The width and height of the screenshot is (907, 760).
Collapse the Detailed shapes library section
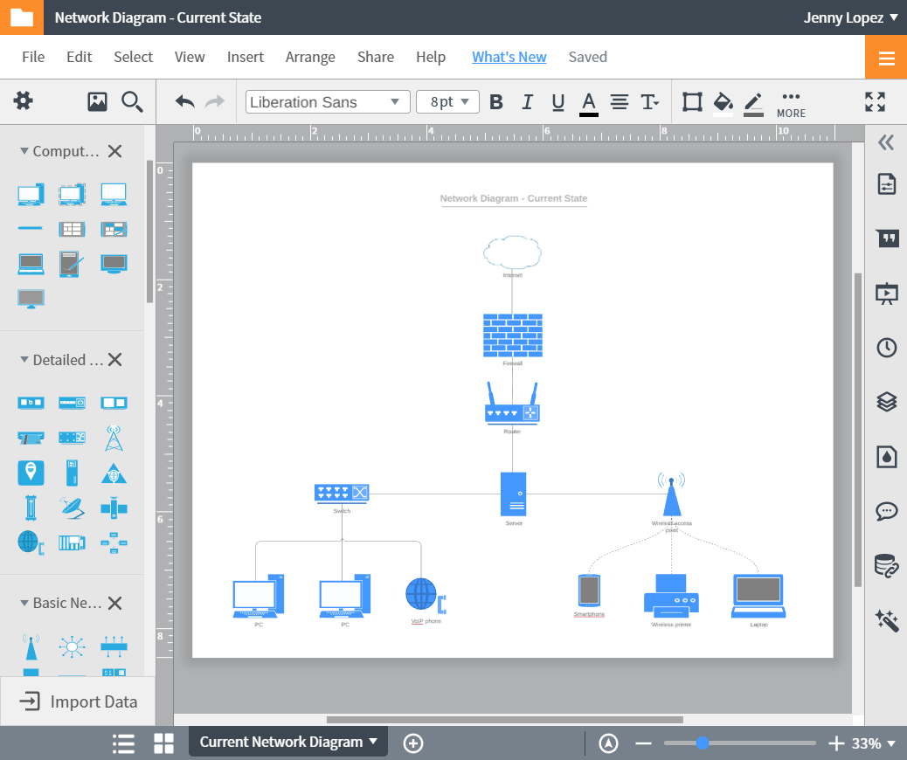(x=24, y=359)
